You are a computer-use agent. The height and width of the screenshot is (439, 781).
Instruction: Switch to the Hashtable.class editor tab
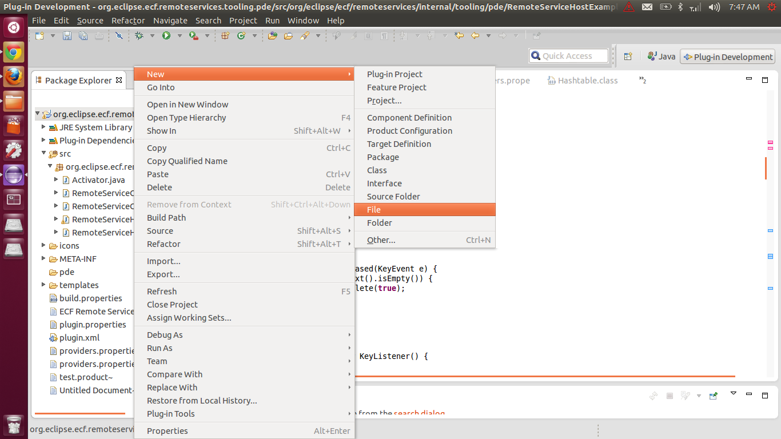(x=583, y=81)
